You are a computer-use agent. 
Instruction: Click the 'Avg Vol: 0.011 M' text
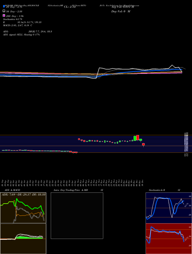pyautogui.click(x=122, y=7)
